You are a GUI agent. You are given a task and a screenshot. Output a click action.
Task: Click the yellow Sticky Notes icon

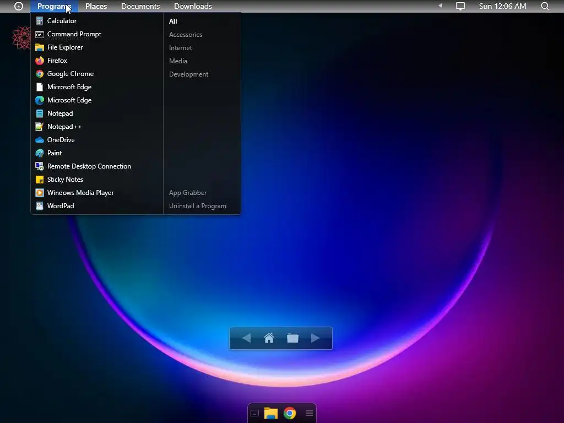(40, 180)
